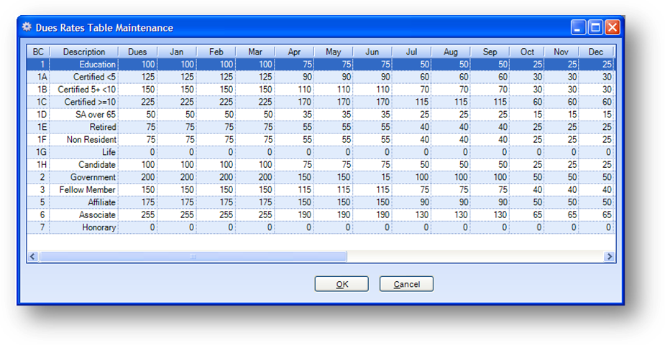Click the horizontal scrollbar left arrow

[32, 257]
